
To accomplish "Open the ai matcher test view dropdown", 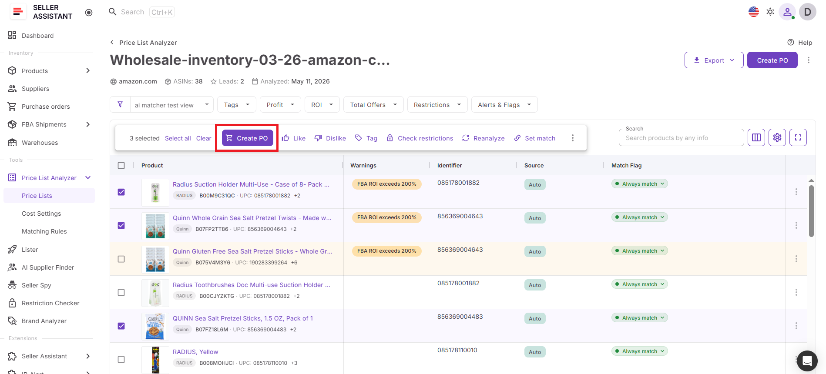I will pyautogui.click(x=172, y=104).
